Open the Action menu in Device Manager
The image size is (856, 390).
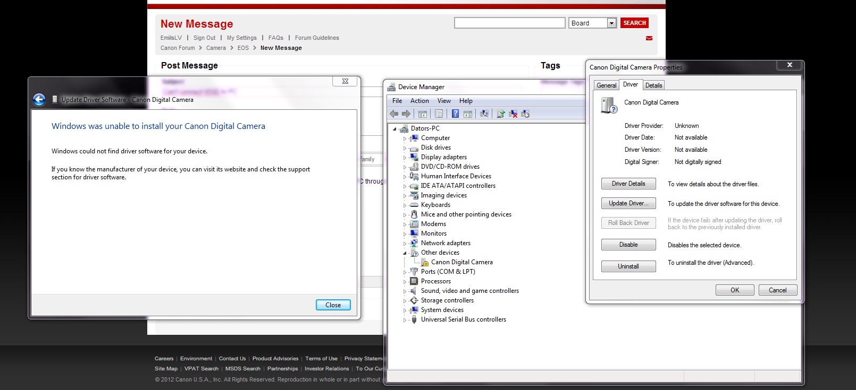tap(419, 101)
